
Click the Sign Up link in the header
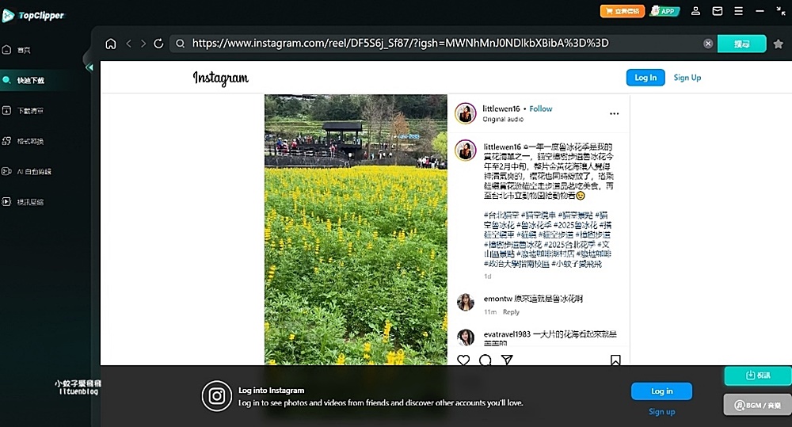[687, 78]
